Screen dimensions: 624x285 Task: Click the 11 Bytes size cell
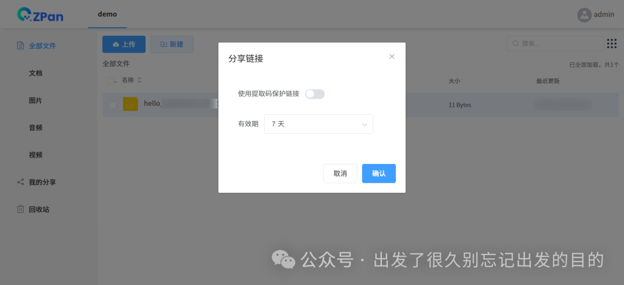[x=460, y=105]
